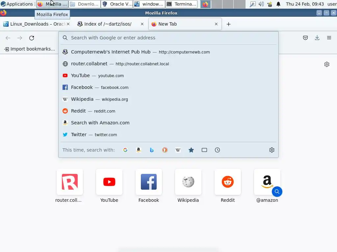Open search settings gear in dropdown
Viewport: 337px width, 252px height.
[x=272, y=150]
